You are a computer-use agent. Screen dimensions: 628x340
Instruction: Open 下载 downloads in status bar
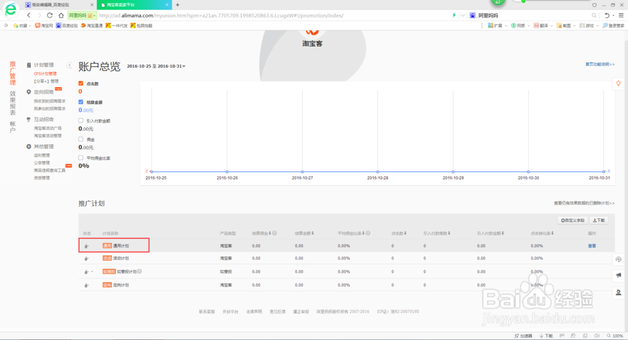tap(546, 336)
